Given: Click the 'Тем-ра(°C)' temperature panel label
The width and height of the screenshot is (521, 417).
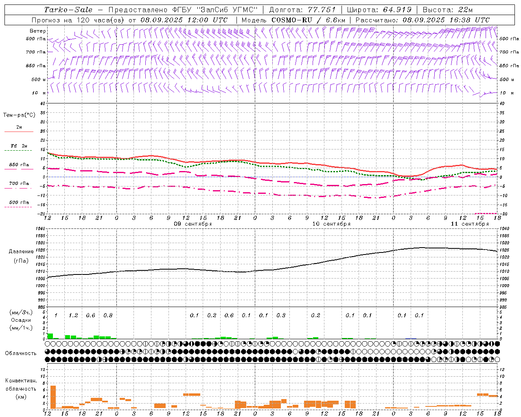Looking at the screenshot, I should tap(19, 115).
